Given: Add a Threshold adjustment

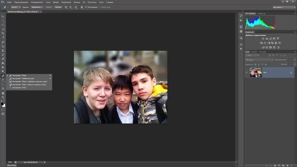Looking at the screenshot, I should pyautogui.click(x=271, y=47).
